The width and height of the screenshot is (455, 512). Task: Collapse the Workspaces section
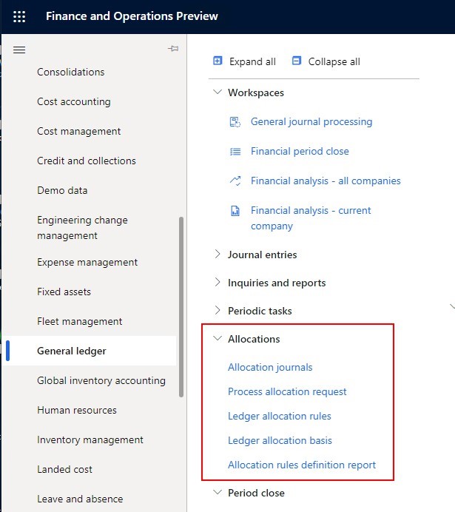coord(218,92)
